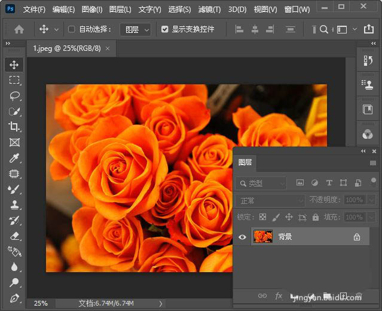Open the 填充 fill dropdown arrow

click(x=371, y=217)
